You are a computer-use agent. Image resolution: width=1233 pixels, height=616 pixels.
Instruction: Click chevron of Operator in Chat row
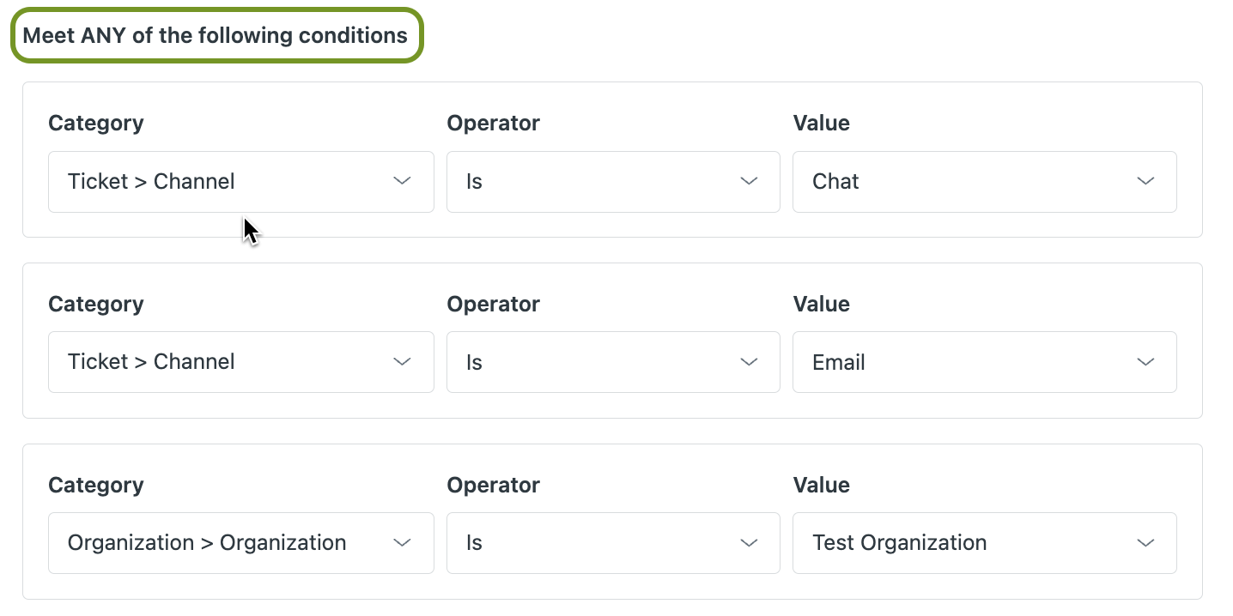pos(749,181)
